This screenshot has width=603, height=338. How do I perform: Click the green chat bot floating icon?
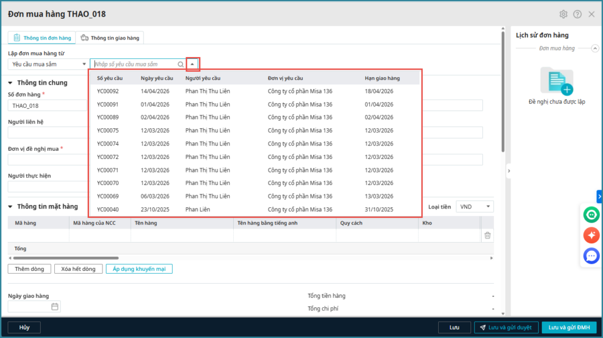(x=591, y=215)
